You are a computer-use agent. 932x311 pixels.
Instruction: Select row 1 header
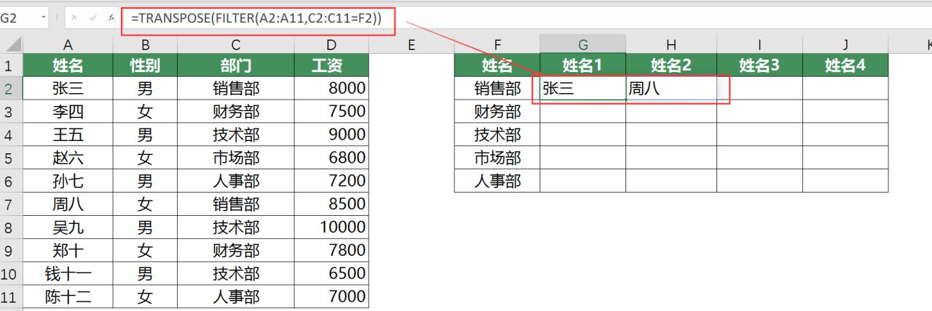[11, 65]
